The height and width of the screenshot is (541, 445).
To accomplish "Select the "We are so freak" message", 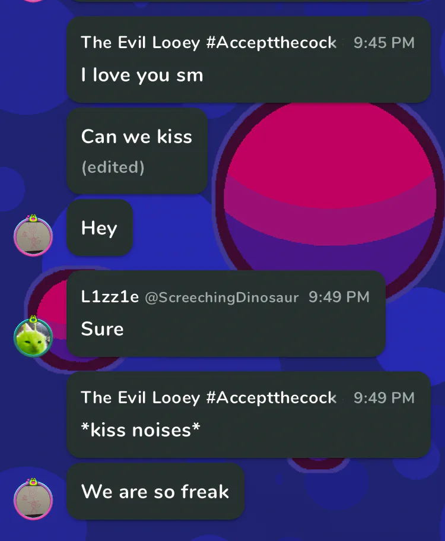I will click(155, 491).
